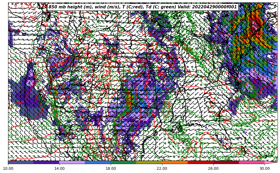Click the orange 22–24 colorbar segment

point(175,162)
